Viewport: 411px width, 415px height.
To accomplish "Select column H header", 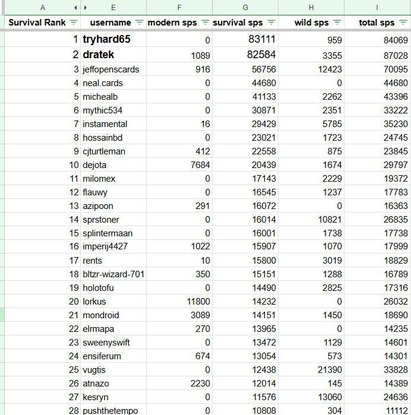I will (311, 8).
